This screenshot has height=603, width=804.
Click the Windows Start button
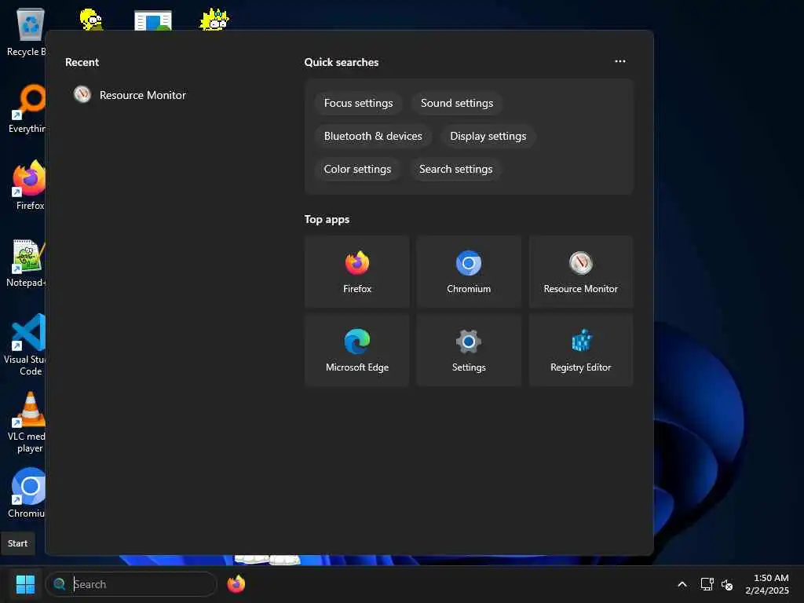25,584
